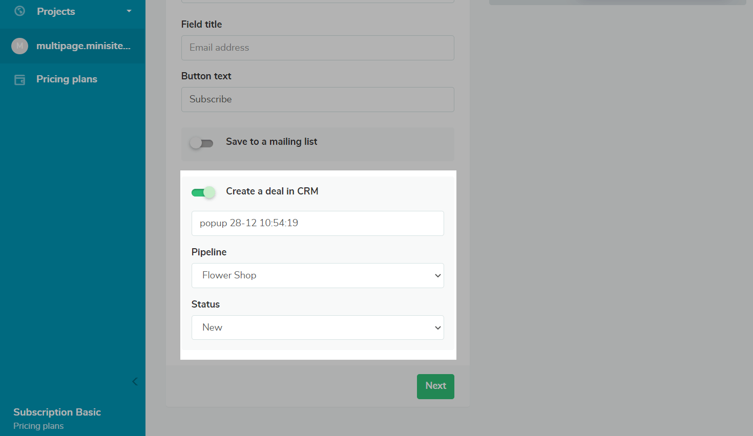This screenshot has height=436, width=753.
Task: Open Pricing plans in the sidebar menu
Action: (67, 79)
